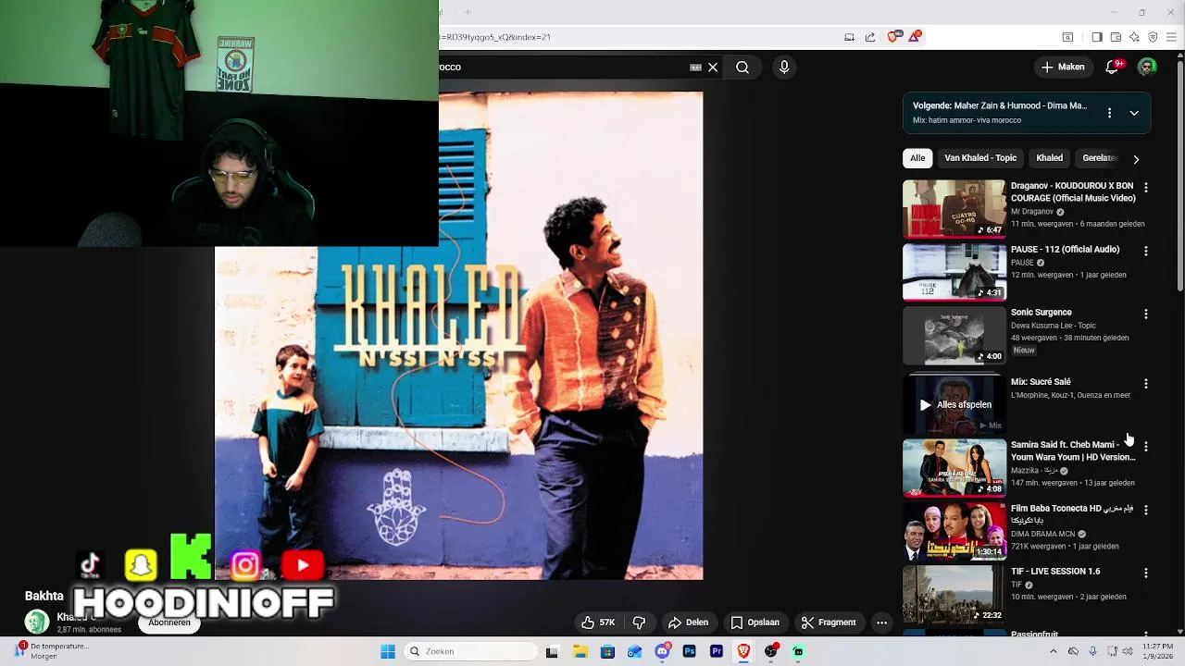This screenshot has width=1185, height=666.
Task: Activate voice search microphone icon
Action: coord(784,67)
